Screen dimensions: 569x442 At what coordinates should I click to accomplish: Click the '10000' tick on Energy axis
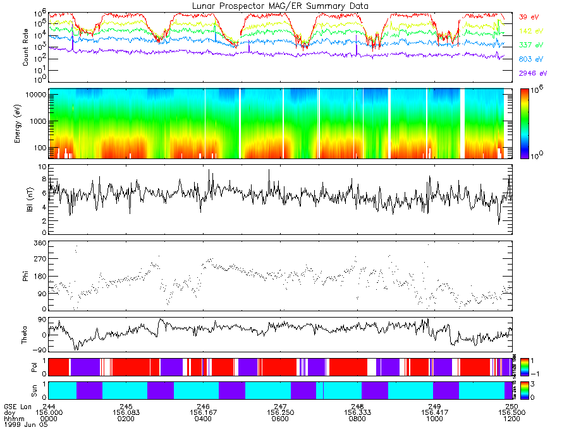point(35,95)
